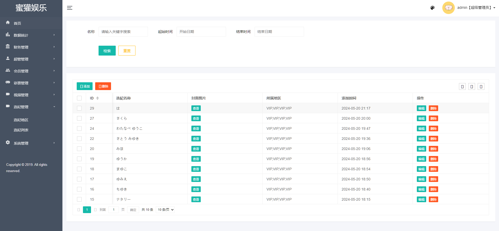499x231 pixels.
Task: Click the gear icon for 系统管理
Action: tap(8, 142)
